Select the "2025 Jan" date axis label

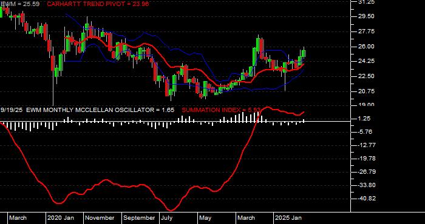point(288,218)
